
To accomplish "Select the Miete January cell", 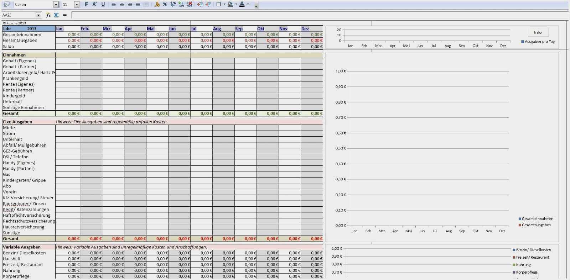I will (x=68, y=128).
